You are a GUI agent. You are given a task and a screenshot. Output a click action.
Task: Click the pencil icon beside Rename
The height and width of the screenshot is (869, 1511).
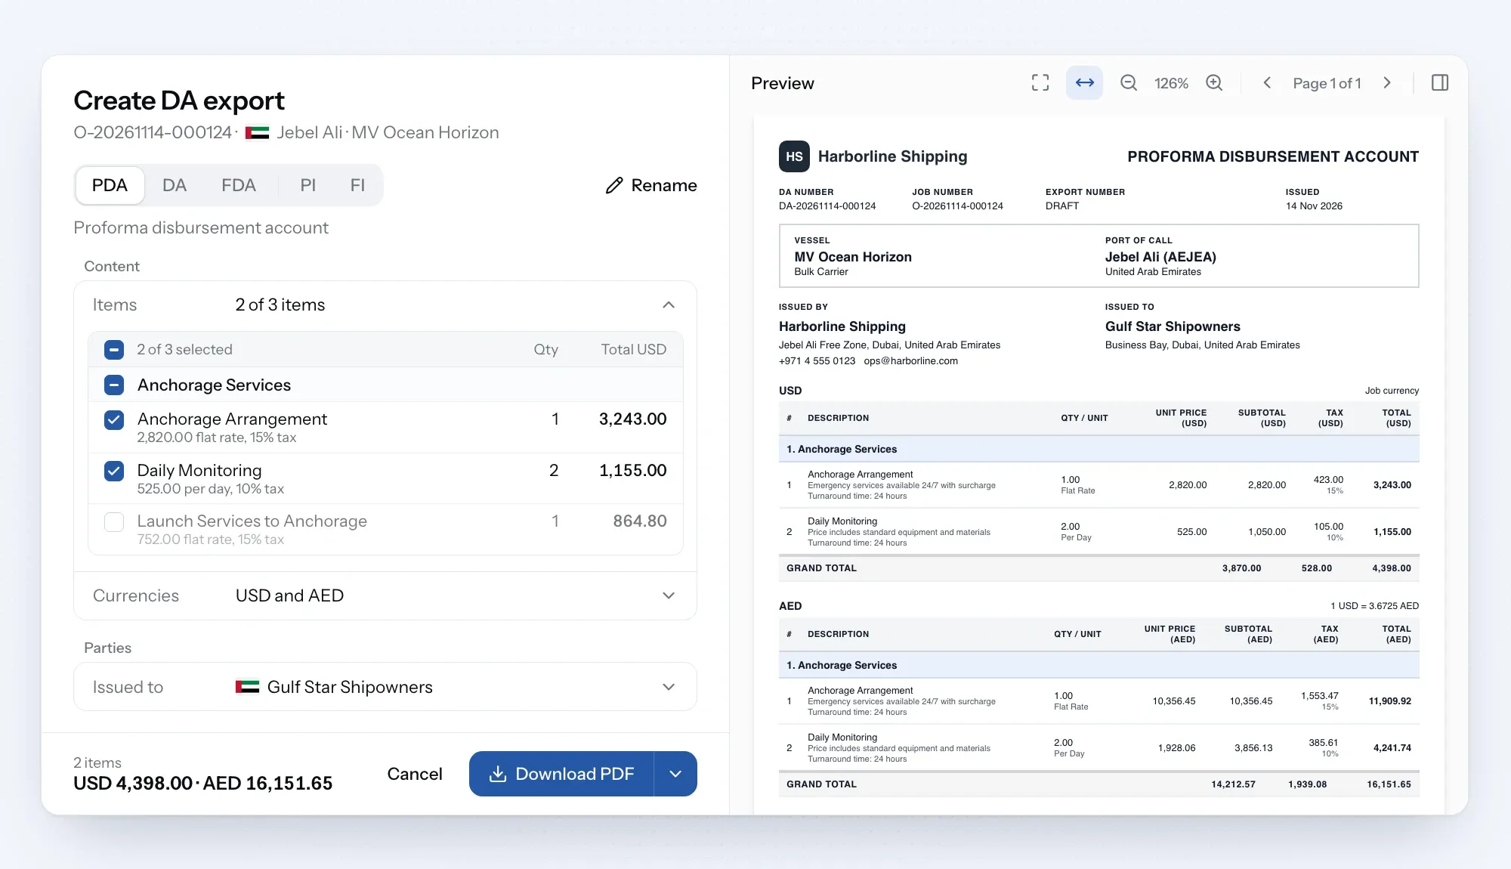point(614,185)
